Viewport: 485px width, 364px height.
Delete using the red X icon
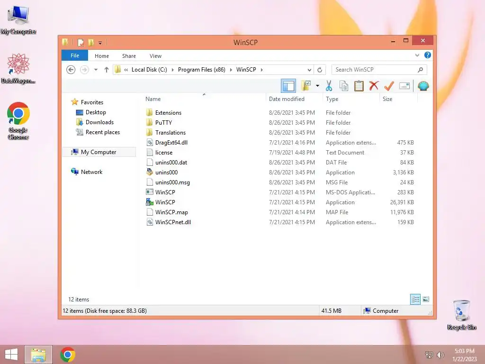[374, 86]
